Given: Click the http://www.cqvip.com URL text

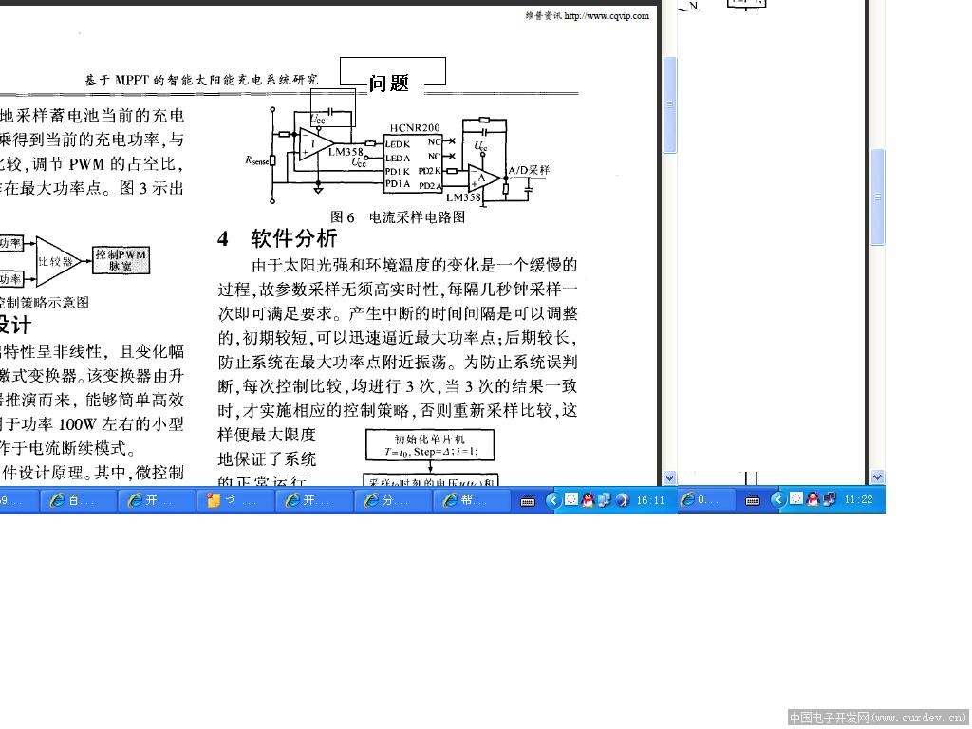Looking at the screenshot, I should coord(607,16).
